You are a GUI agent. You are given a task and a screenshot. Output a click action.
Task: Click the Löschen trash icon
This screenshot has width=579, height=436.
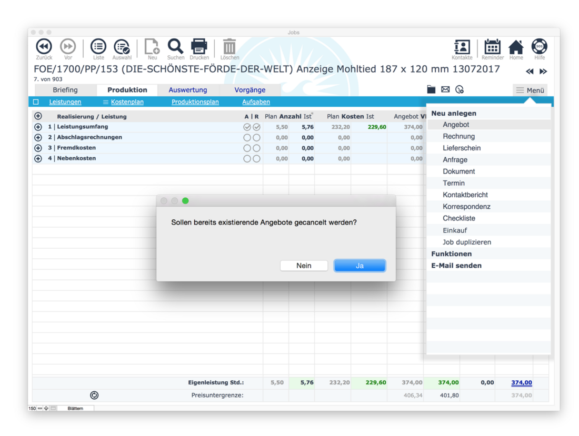pyautogui.click(x=229, y=47)
